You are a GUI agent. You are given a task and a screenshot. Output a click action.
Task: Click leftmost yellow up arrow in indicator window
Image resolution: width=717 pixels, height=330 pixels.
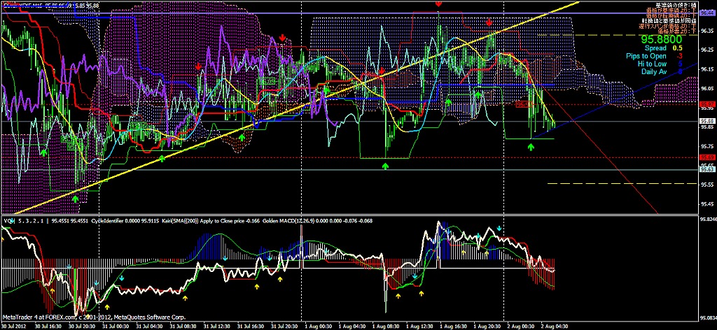(x=53, y=288)
